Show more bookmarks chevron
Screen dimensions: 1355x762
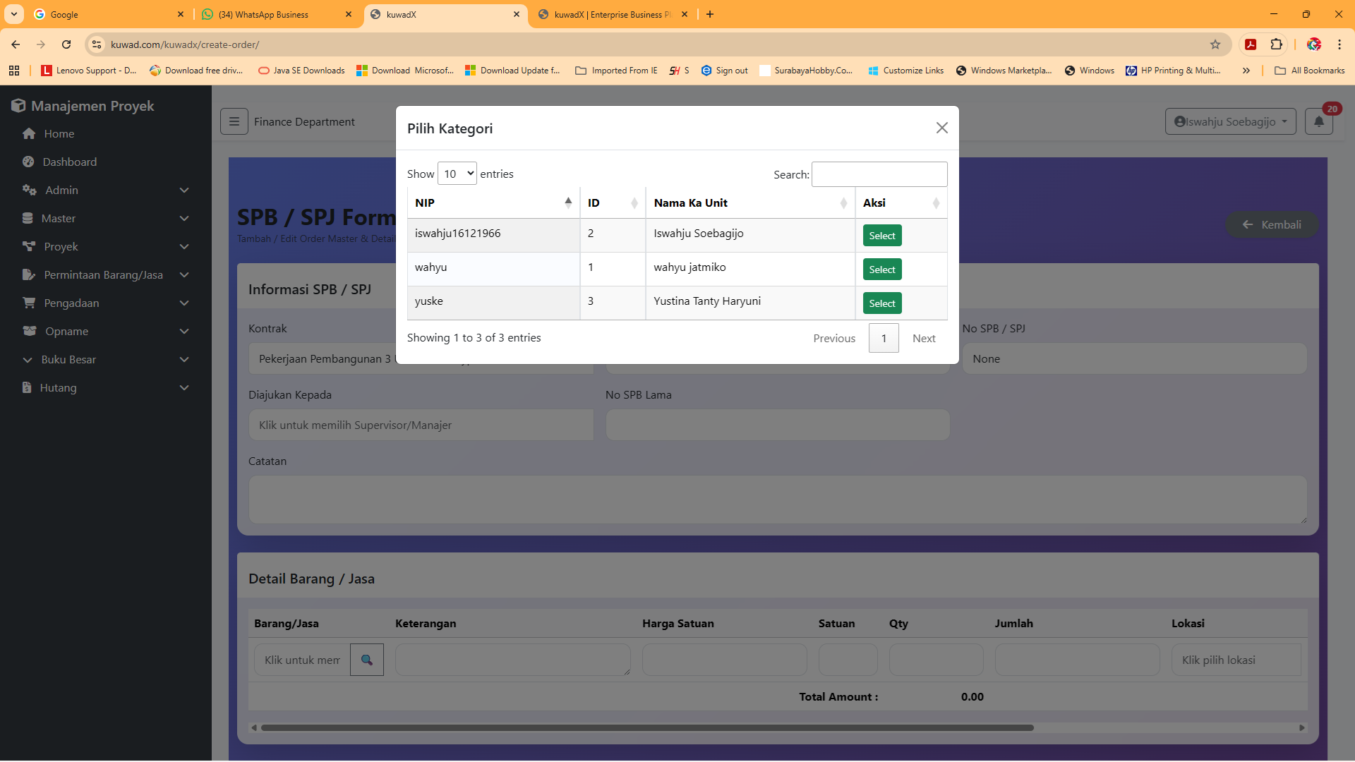pyautogui.click(x=1246, y=71)
